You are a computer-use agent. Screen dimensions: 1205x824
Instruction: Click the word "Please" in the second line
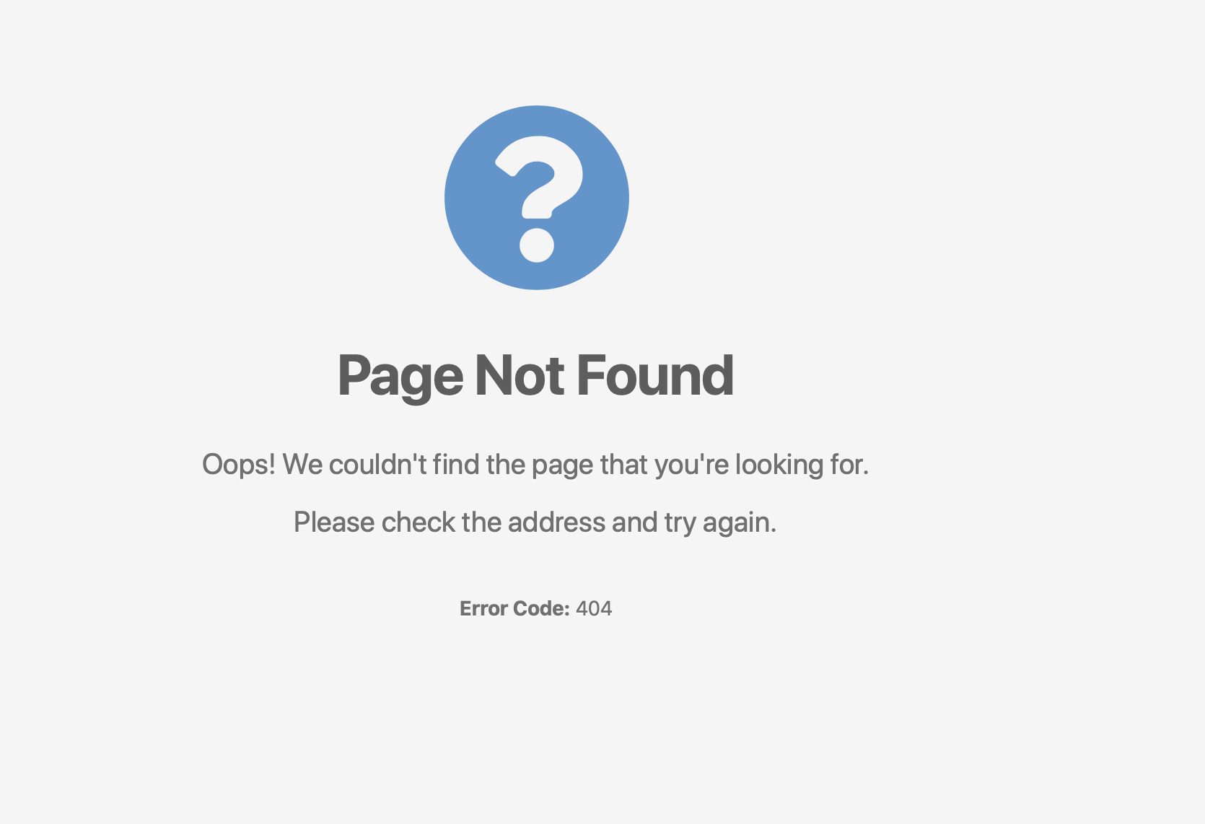click(334, 522)
